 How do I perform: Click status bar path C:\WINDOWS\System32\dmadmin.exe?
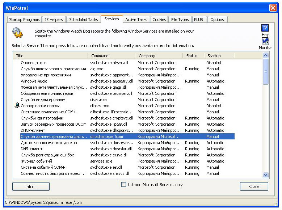coord(43,202)
